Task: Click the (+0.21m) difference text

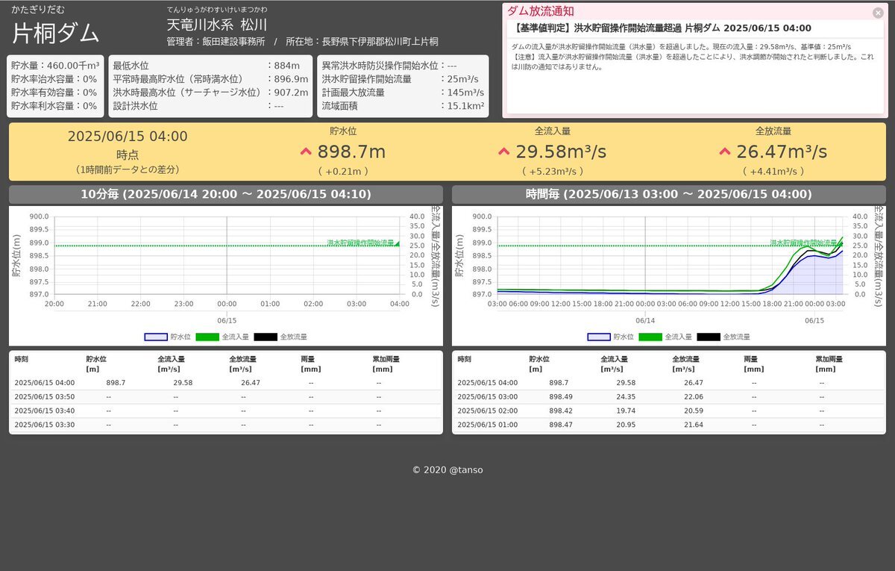Action: [x=343, y=172]
